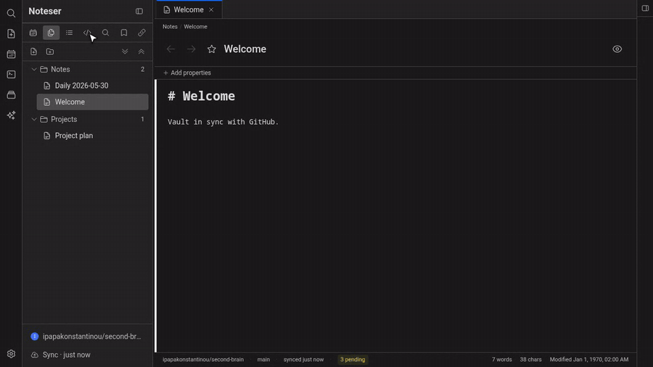Screen dimensions: 653x367
Task: Collapse the Projects folder chevron
Action: coord(34,120)
